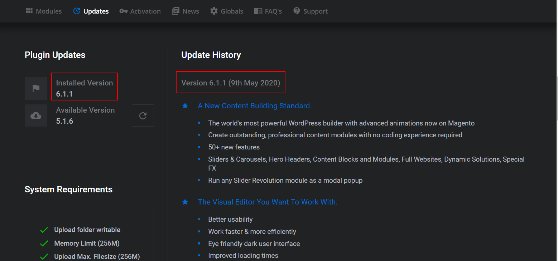Click "Run any Slider Revolution module" bullet
558x261 pixels.
coord(285,181)
